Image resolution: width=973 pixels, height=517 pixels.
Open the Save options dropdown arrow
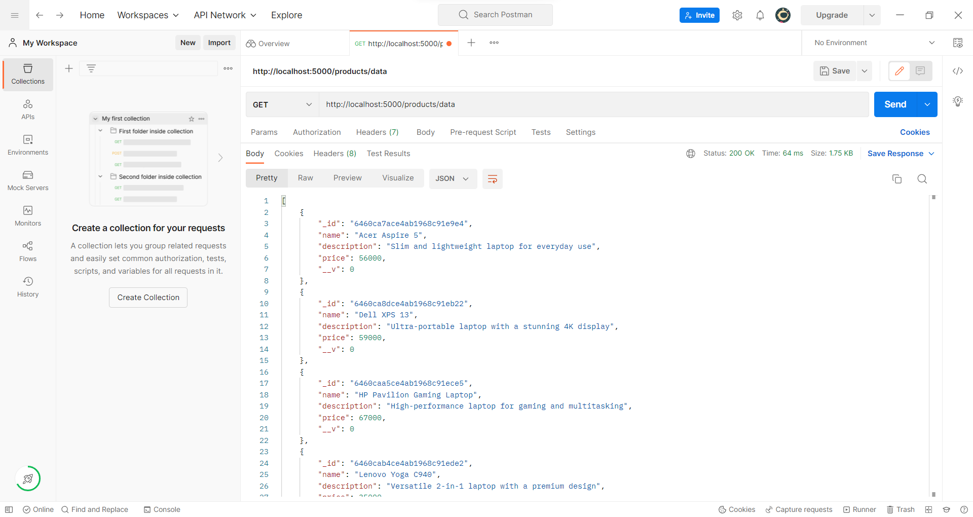(x=865, y=71)
